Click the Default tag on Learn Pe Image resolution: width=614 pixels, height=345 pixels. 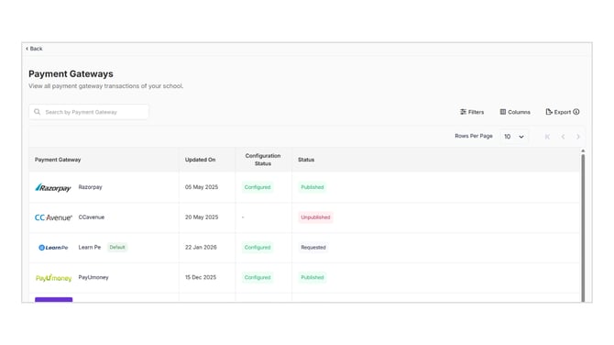117,248
